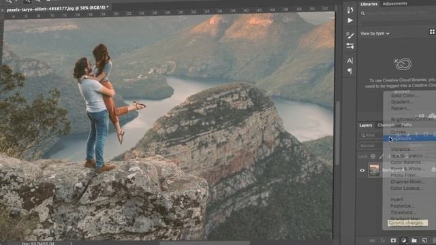
Task: Click the link layers icon
Action: pos(373,240)
